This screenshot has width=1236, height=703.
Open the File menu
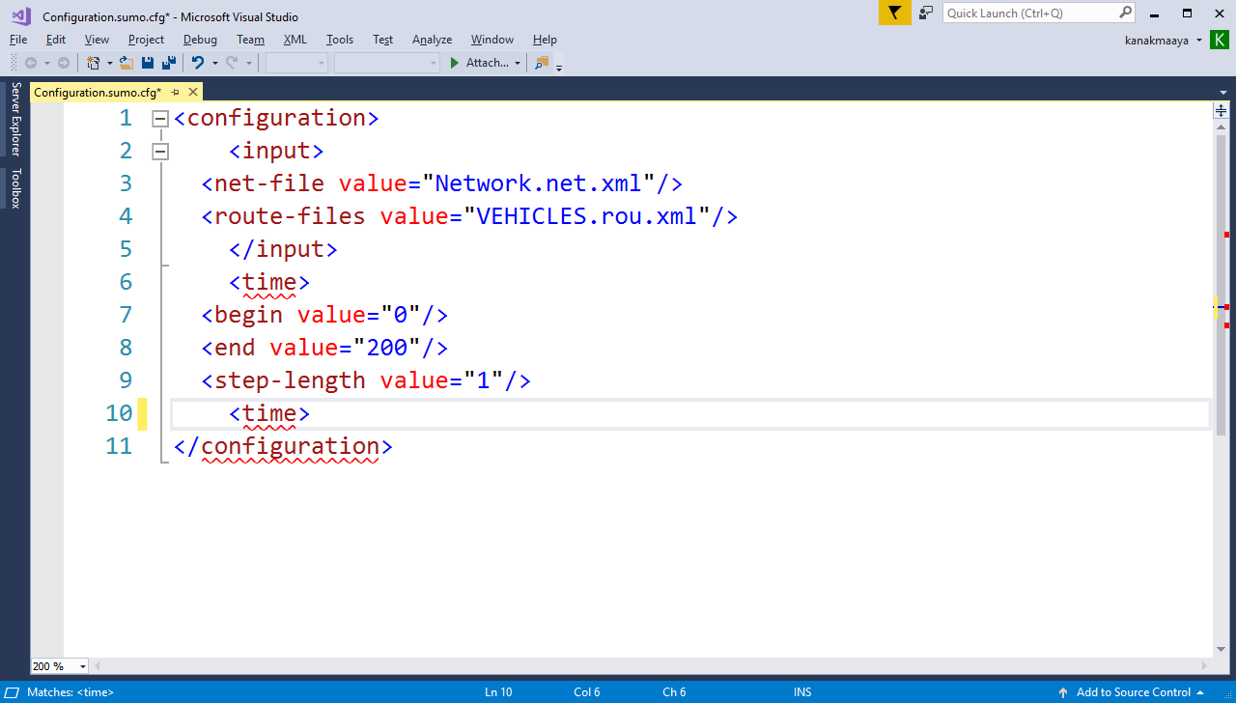point(18,40)
